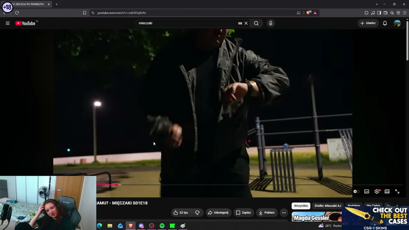Submit search with the magnifier button
The width and height of the screenshot is (409, 230).
(256, 23)
